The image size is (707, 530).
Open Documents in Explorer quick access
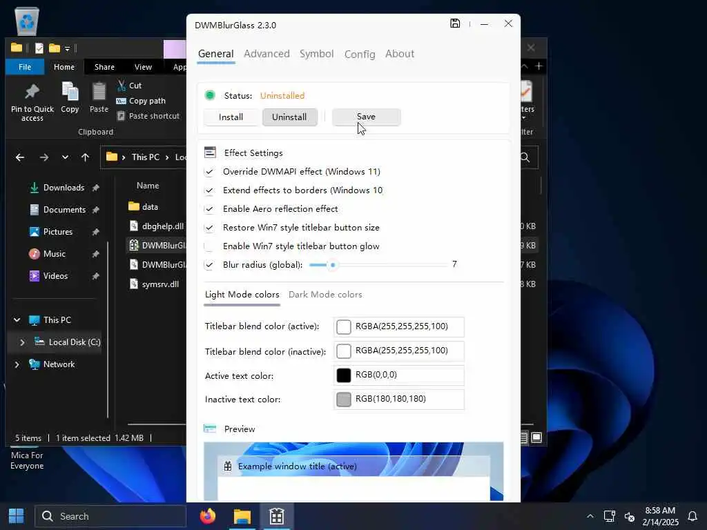click(64, 210)
